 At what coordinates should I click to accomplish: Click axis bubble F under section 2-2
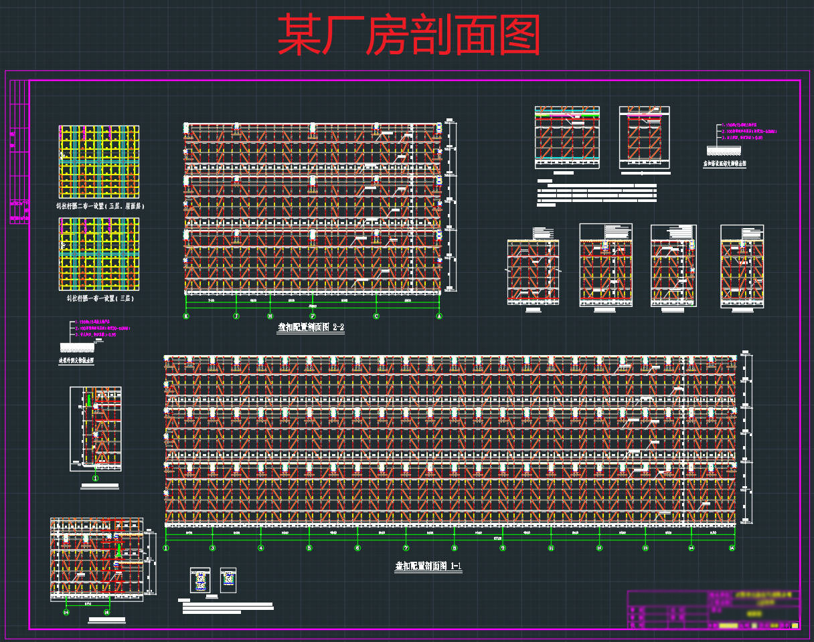coord(313,316)
